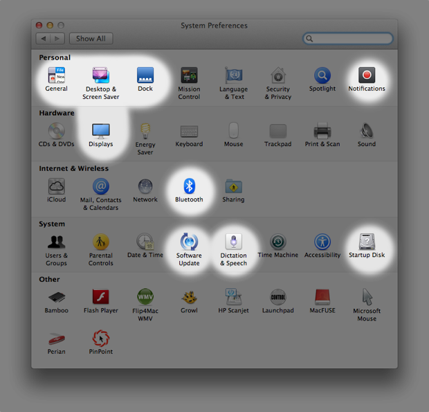Click the Show All button
429x412 pixels.
[91, 39]
